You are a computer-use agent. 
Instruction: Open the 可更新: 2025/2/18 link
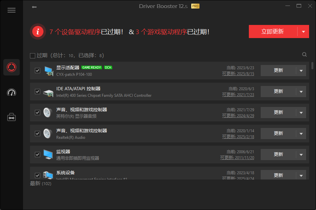point(238,136)
